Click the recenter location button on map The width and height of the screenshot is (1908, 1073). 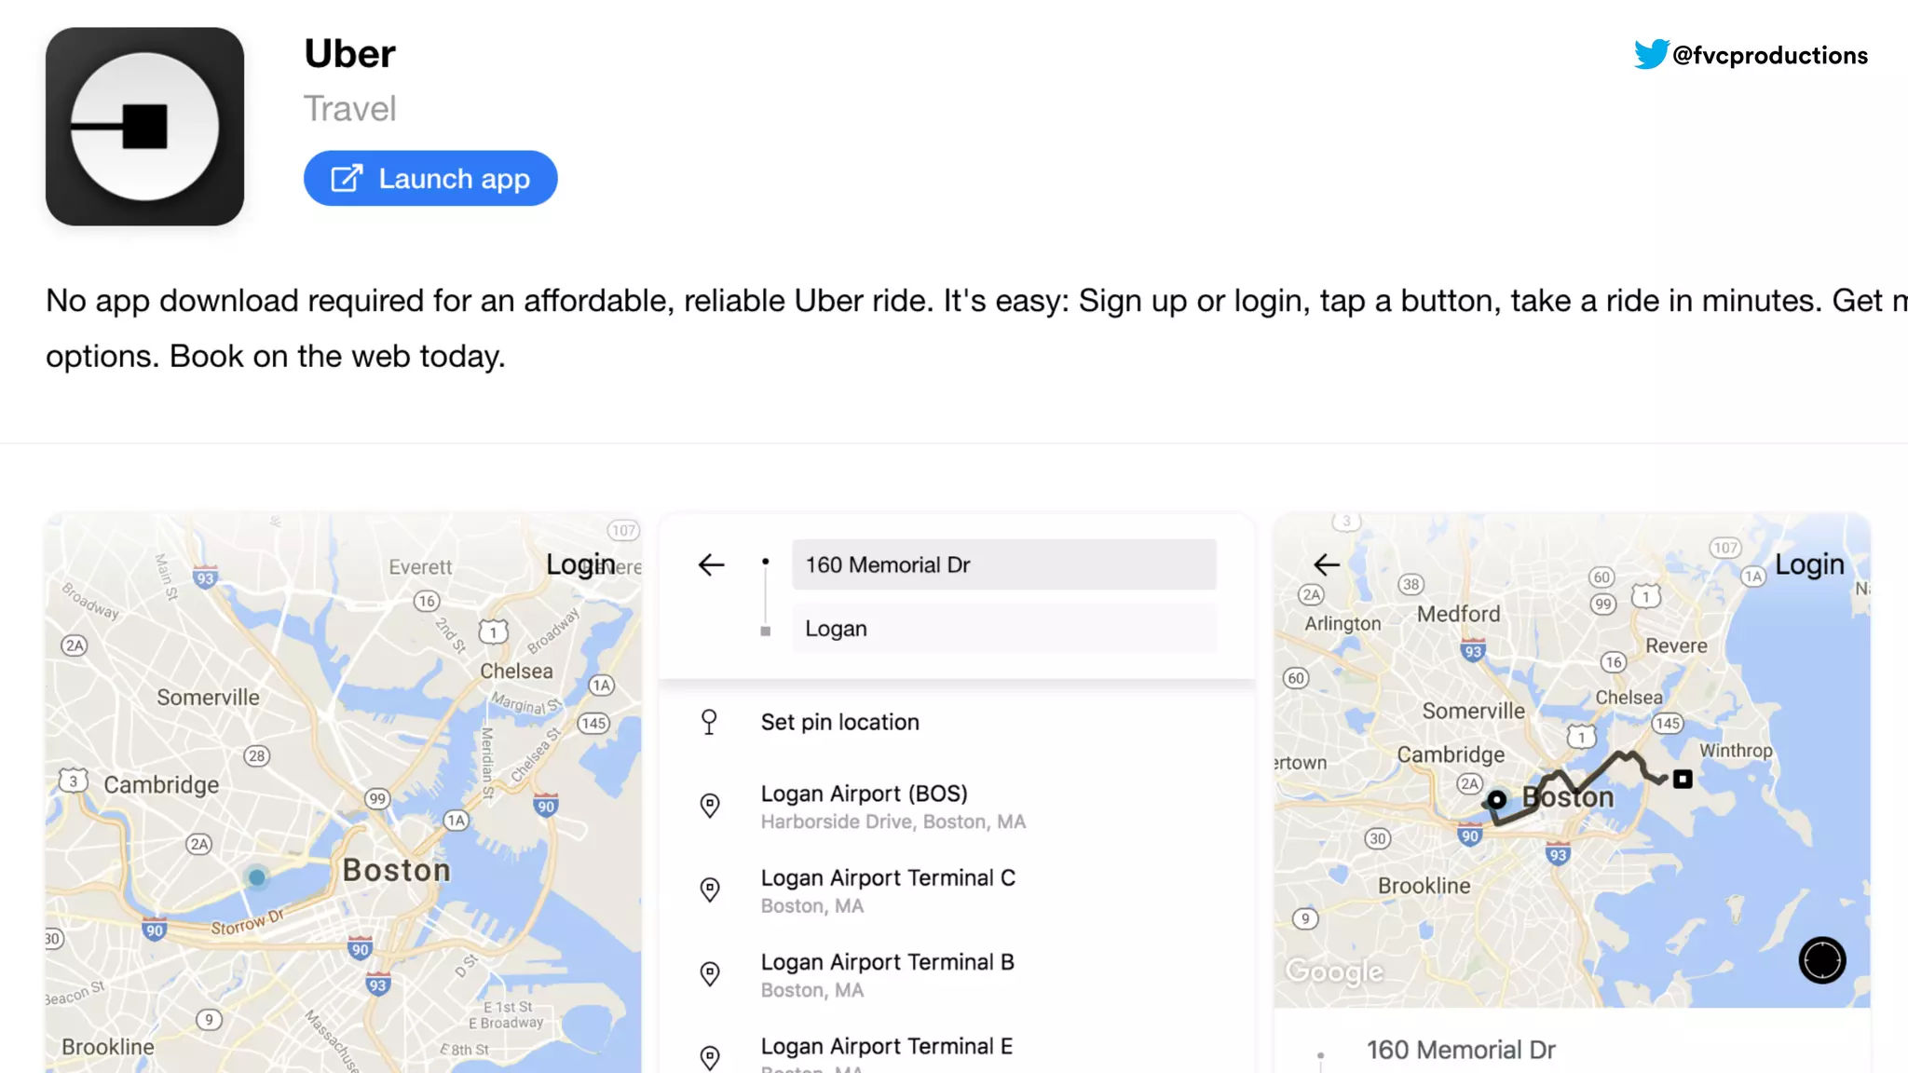[x=1821, y=960]
